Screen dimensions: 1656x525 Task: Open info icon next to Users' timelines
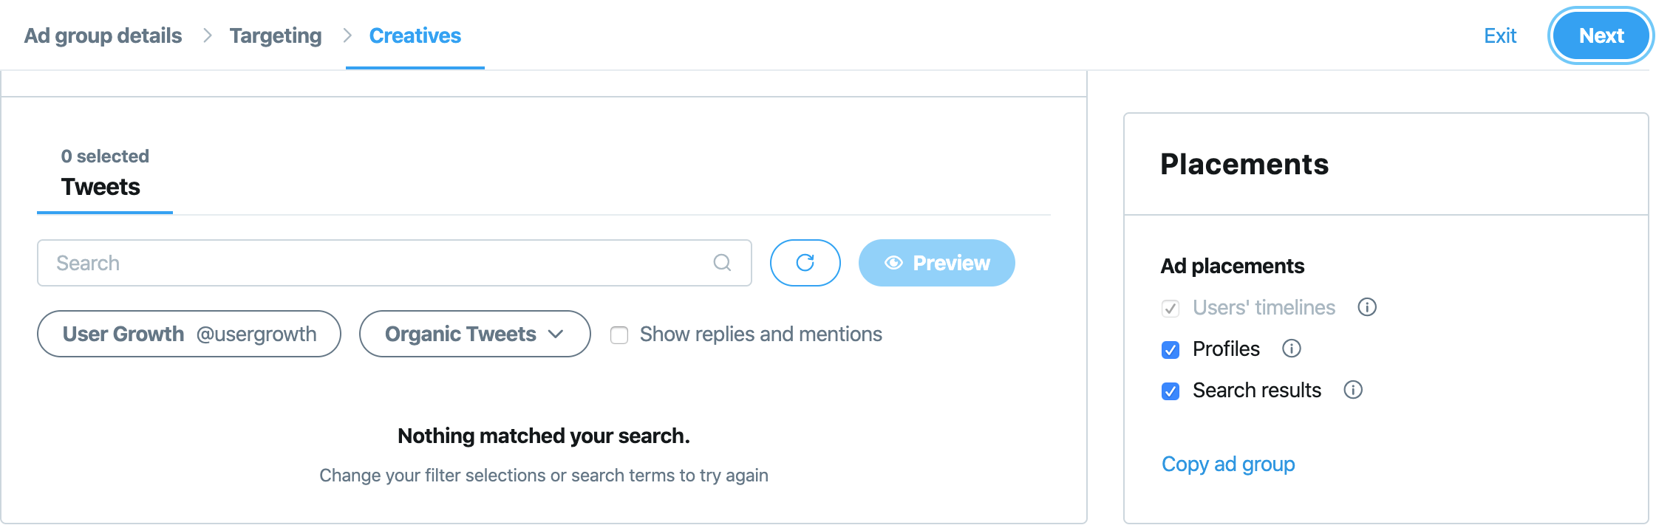(x=1367, y=307)
